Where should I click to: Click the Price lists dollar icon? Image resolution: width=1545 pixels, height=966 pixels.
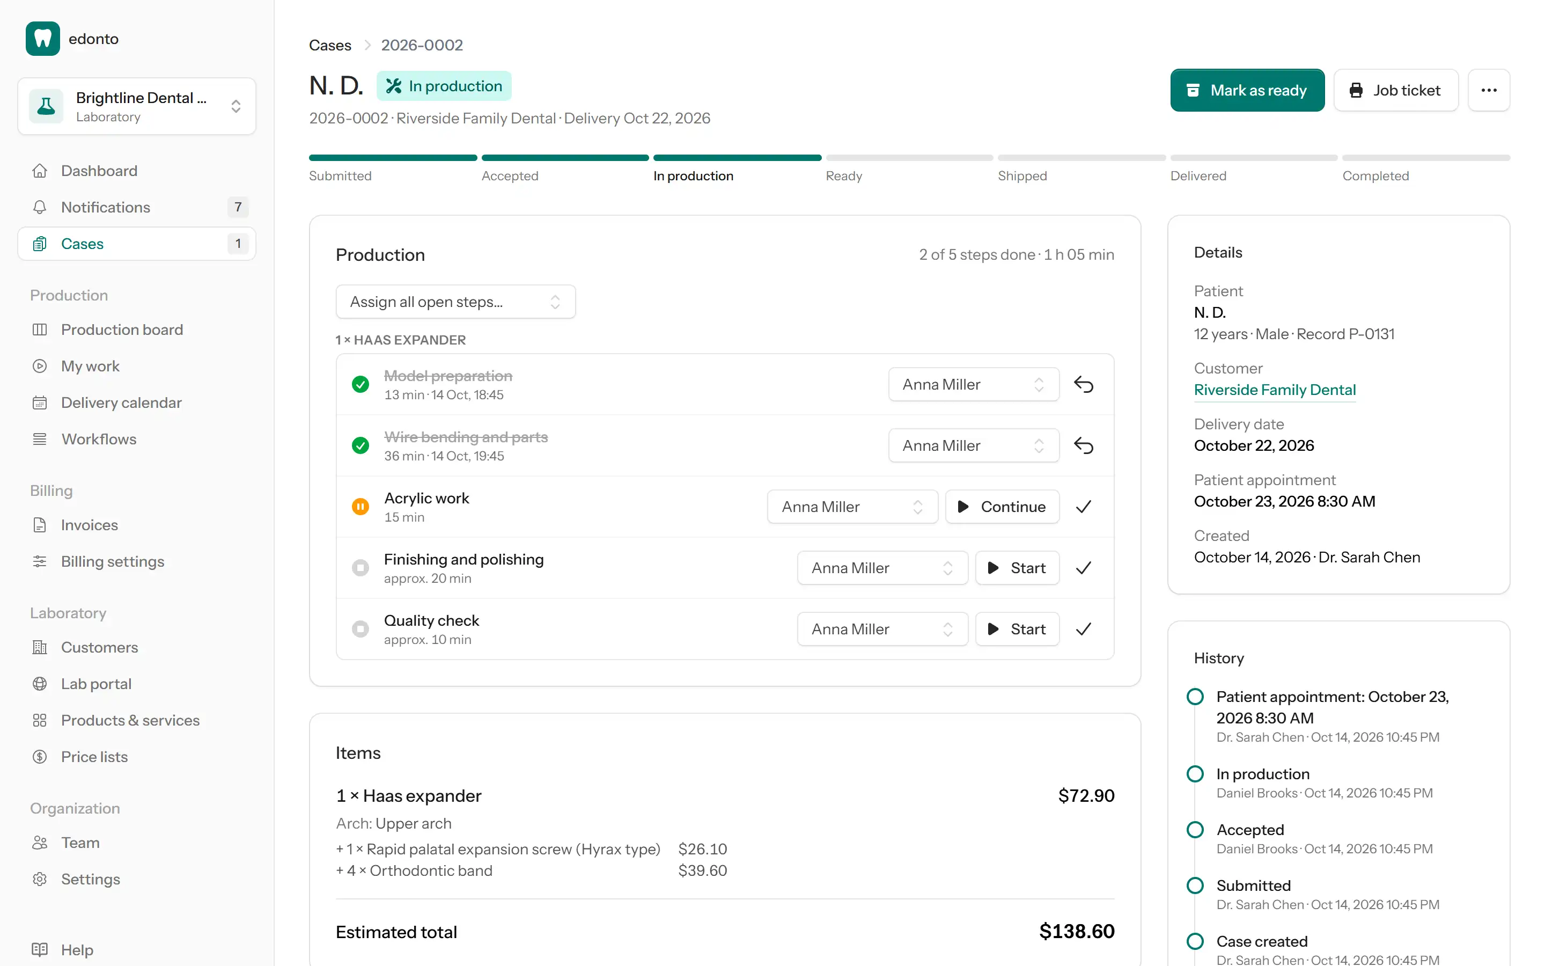point(40,757)
